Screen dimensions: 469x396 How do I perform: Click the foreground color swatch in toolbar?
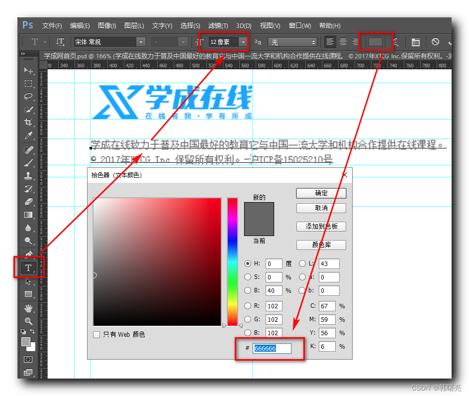coord(26,342)
